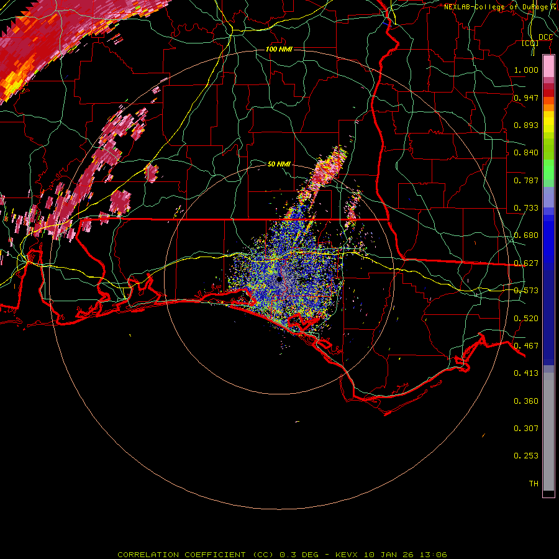Image resolution: width=559 pixels, height=559 pixels.
Task: Click the TH threshold legend label
Action: coord(534,483)
